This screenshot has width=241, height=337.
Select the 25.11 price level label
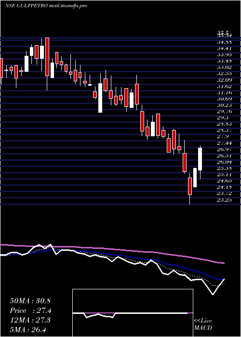225,174
